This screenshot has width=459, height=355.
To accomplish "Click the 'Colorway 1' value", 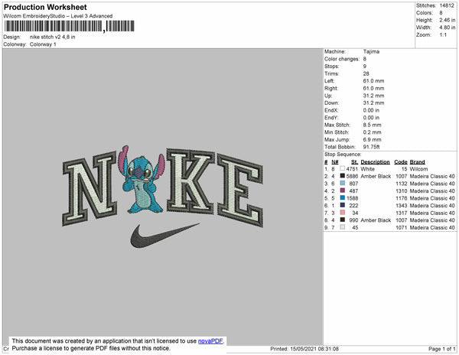I will 43,44.
